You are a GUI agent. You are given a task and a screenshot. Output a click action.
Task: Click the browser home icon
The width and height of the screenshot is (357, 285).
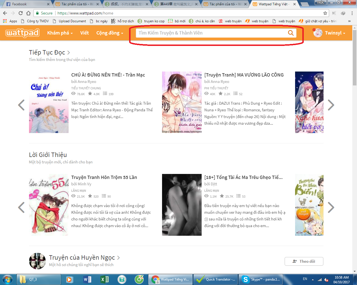pyautogui.click(x=28, y=13)
